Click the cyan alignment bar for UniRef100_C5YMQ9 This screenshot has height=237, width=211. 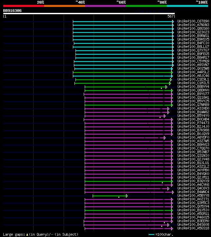click(x=123, y=61)
